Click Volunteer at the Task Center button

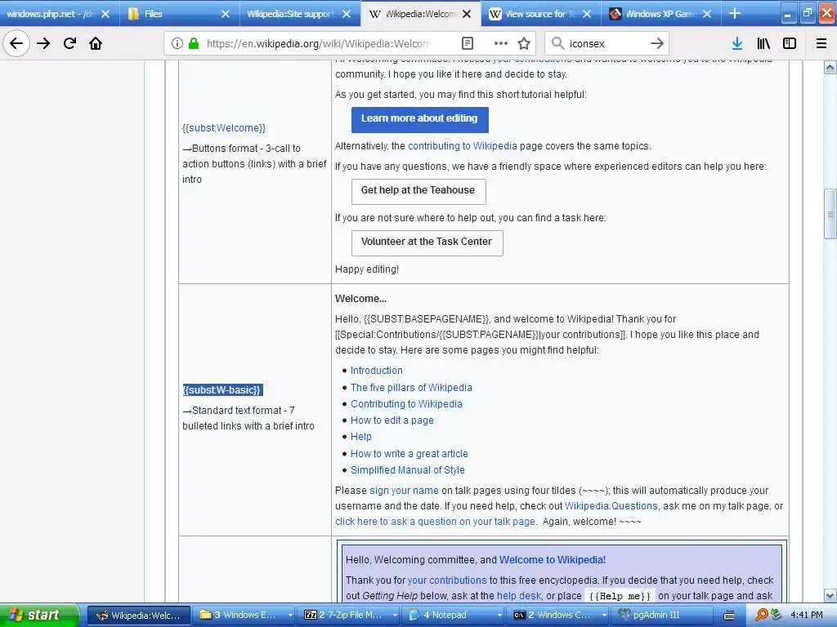(x=427, y=242)
